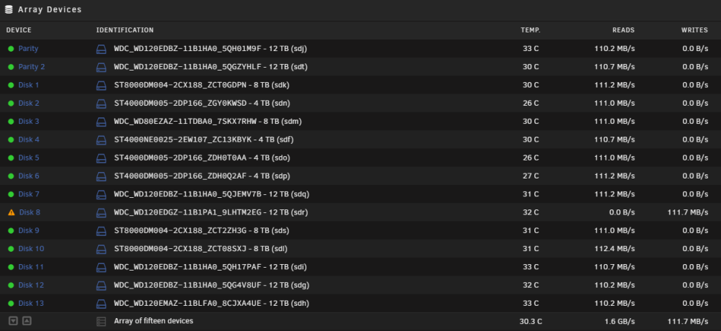Click the Reads column header
The height and width of the screenshot is (331, 721).
tap(623, 30)
